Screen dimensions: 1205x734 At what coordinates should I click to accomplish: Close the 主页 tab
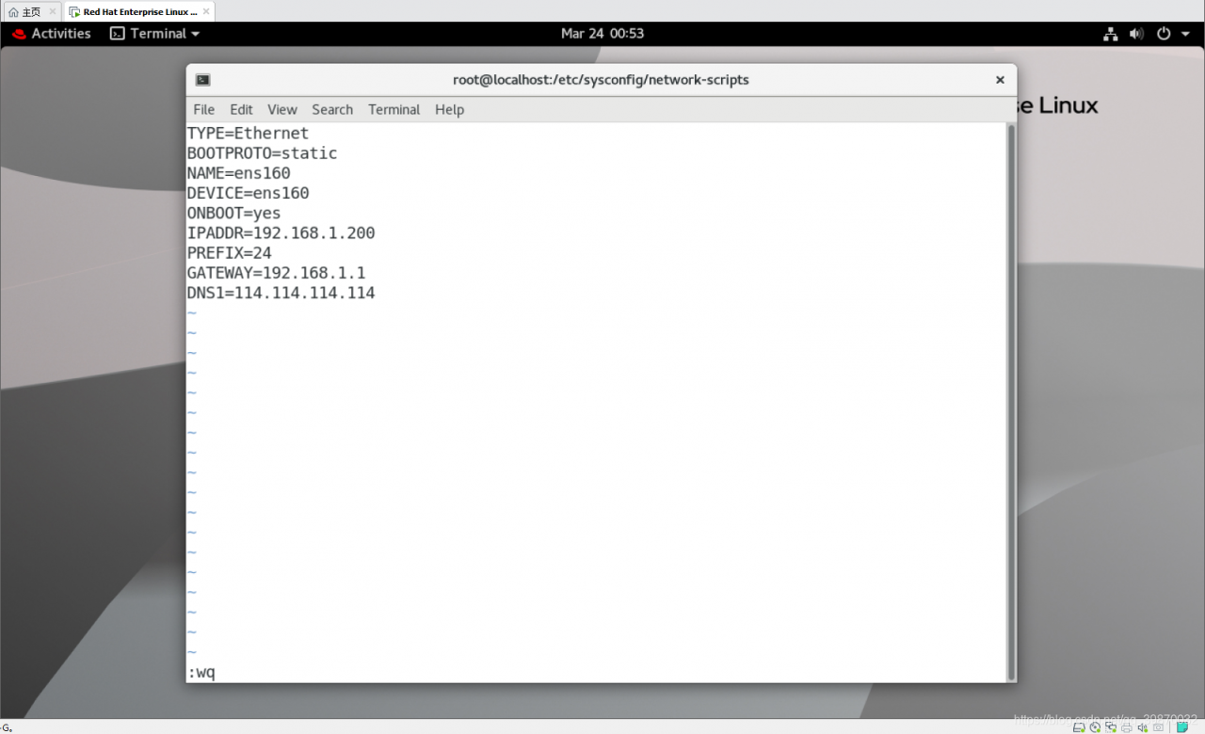(53, 12)
